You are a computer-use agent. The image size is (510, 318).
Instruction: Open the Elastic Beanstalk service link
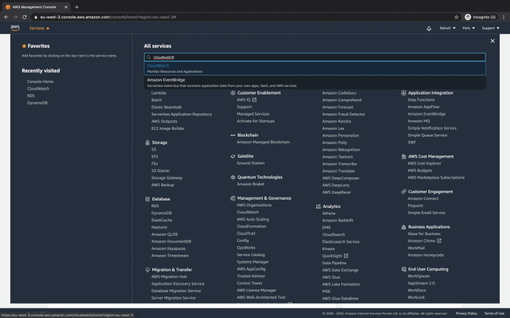pyautogui.click(x=167, y=107)
